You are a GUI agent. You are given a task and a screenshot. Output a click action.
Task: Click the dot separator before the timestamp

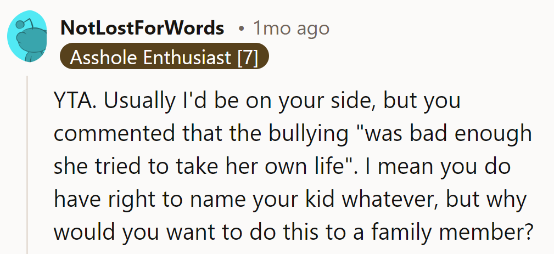tap(241, 28)
